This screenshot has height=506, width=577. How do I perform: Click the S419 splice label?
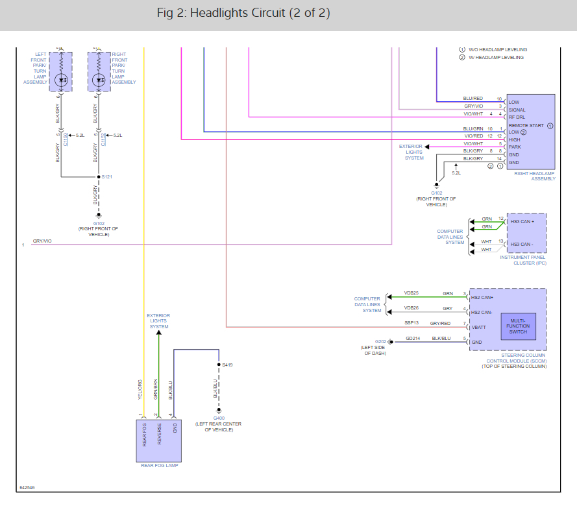click(227, 365)
